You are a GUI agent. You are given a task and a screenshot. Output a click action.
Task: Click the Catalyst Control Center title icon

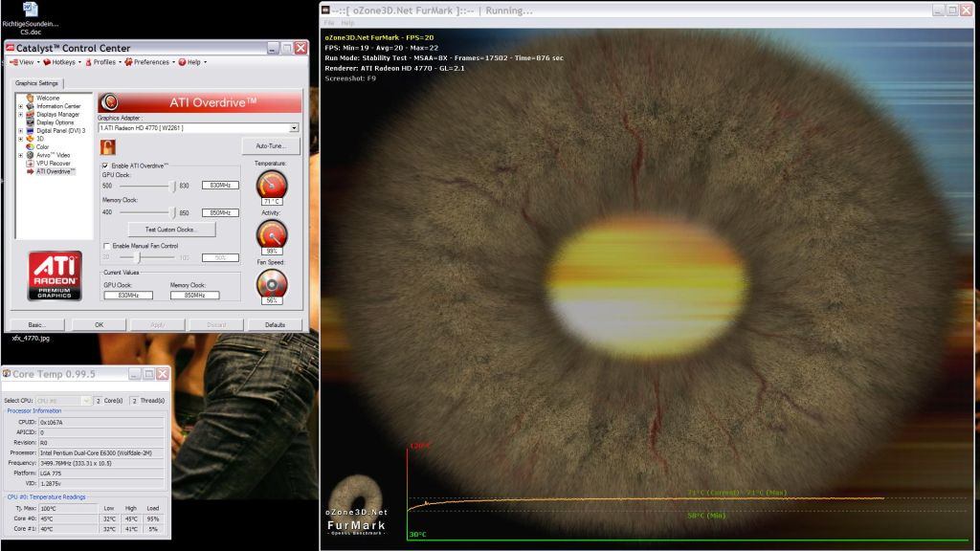coord(10,48)
